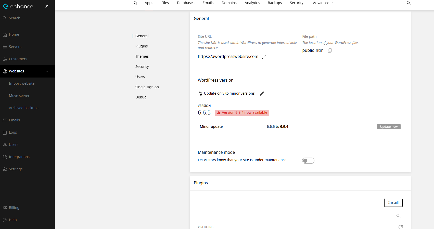The image size is (434, 229).
Task: Click the Emails envelope icon in sidebar
Action: click(5, 120)
